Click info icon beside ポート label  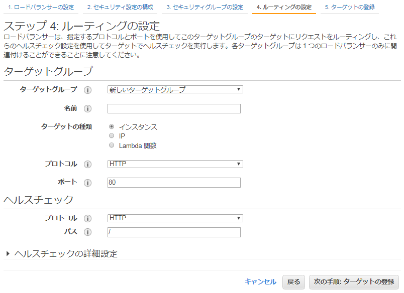click(88, 183)
